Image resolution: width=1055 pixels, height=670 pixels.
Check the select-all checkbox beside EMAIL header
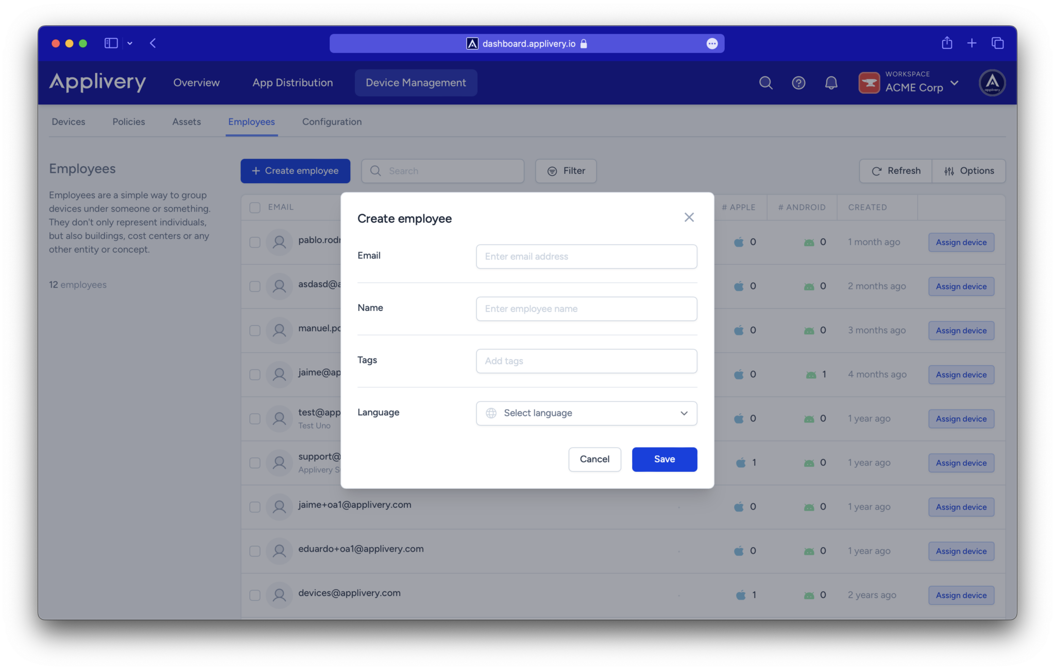tap(255, 207)
